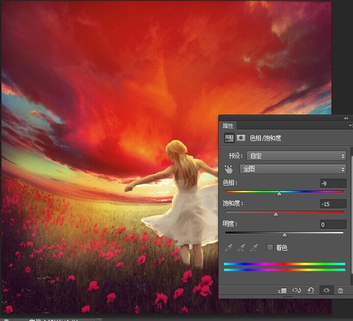Clip adjustment to layer below
The image size is (353, 321).
point(282,291)
